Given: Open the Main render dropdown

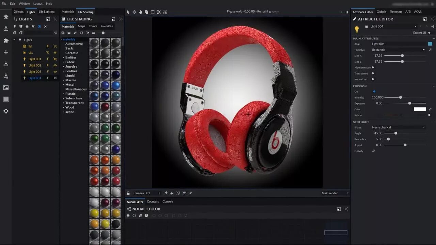Looking at the screenshot, I should (335, 193).
